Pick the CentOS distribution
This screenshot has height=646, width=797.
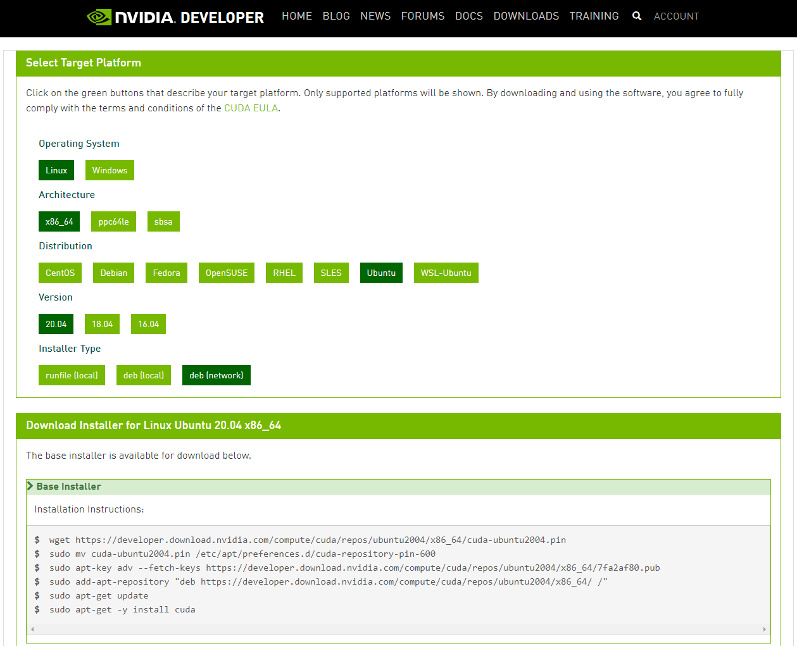click(x=60, y=273)
